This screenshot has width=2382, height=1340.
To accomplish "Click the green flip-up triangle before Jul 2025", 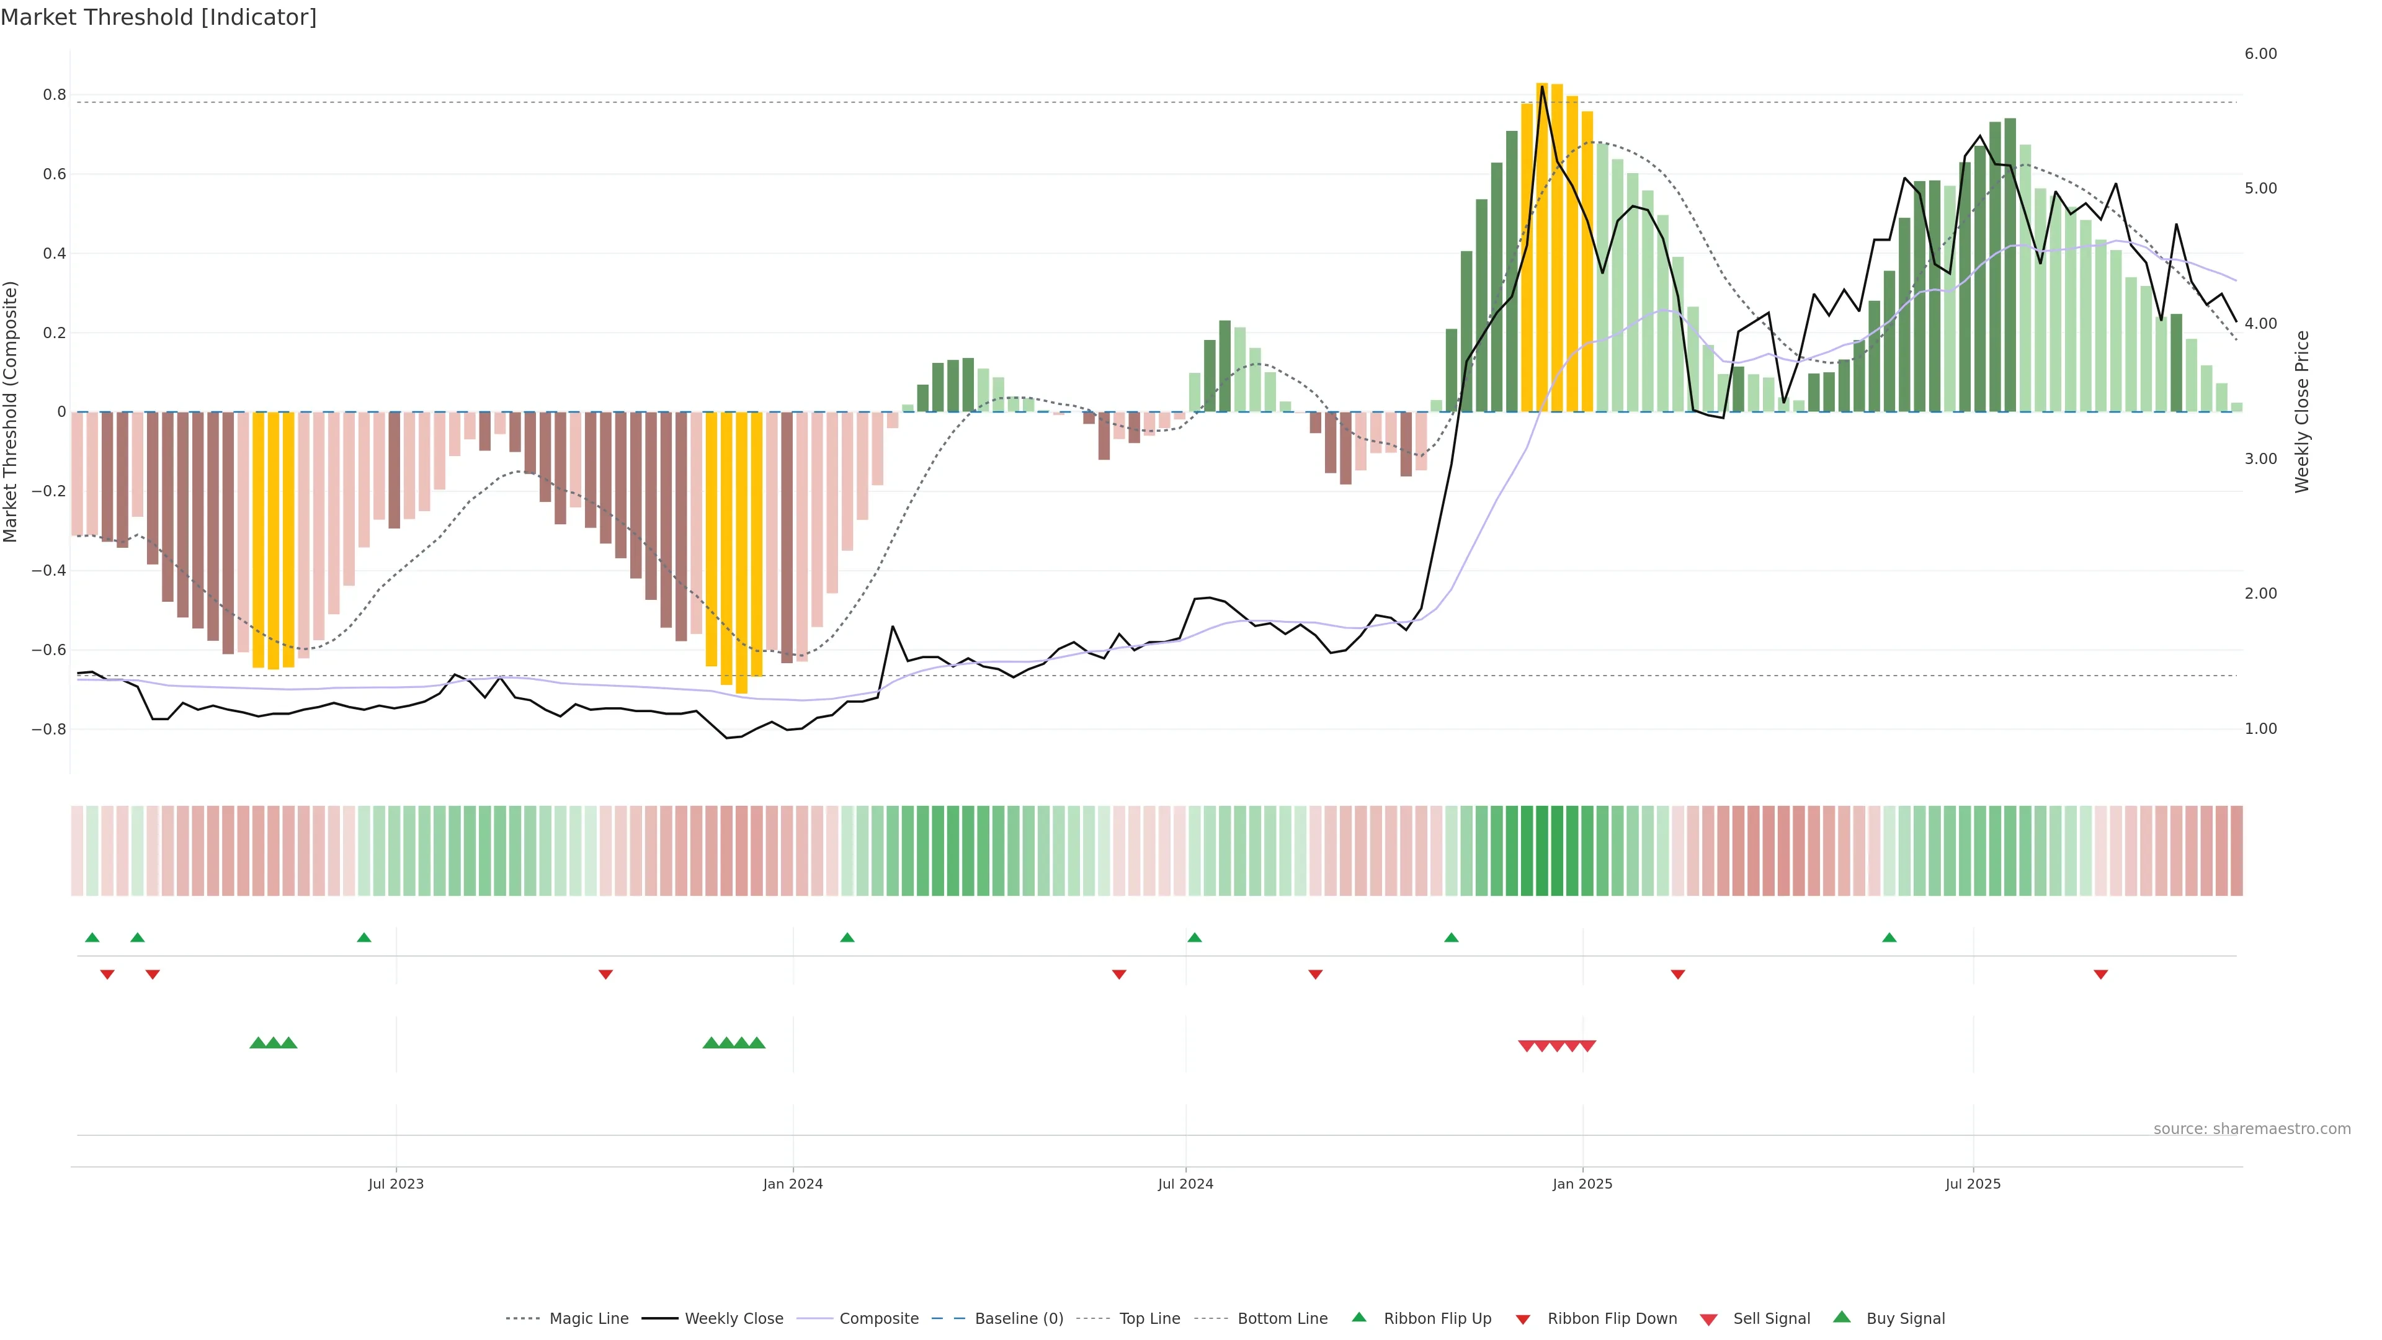I will point(1889,938).
